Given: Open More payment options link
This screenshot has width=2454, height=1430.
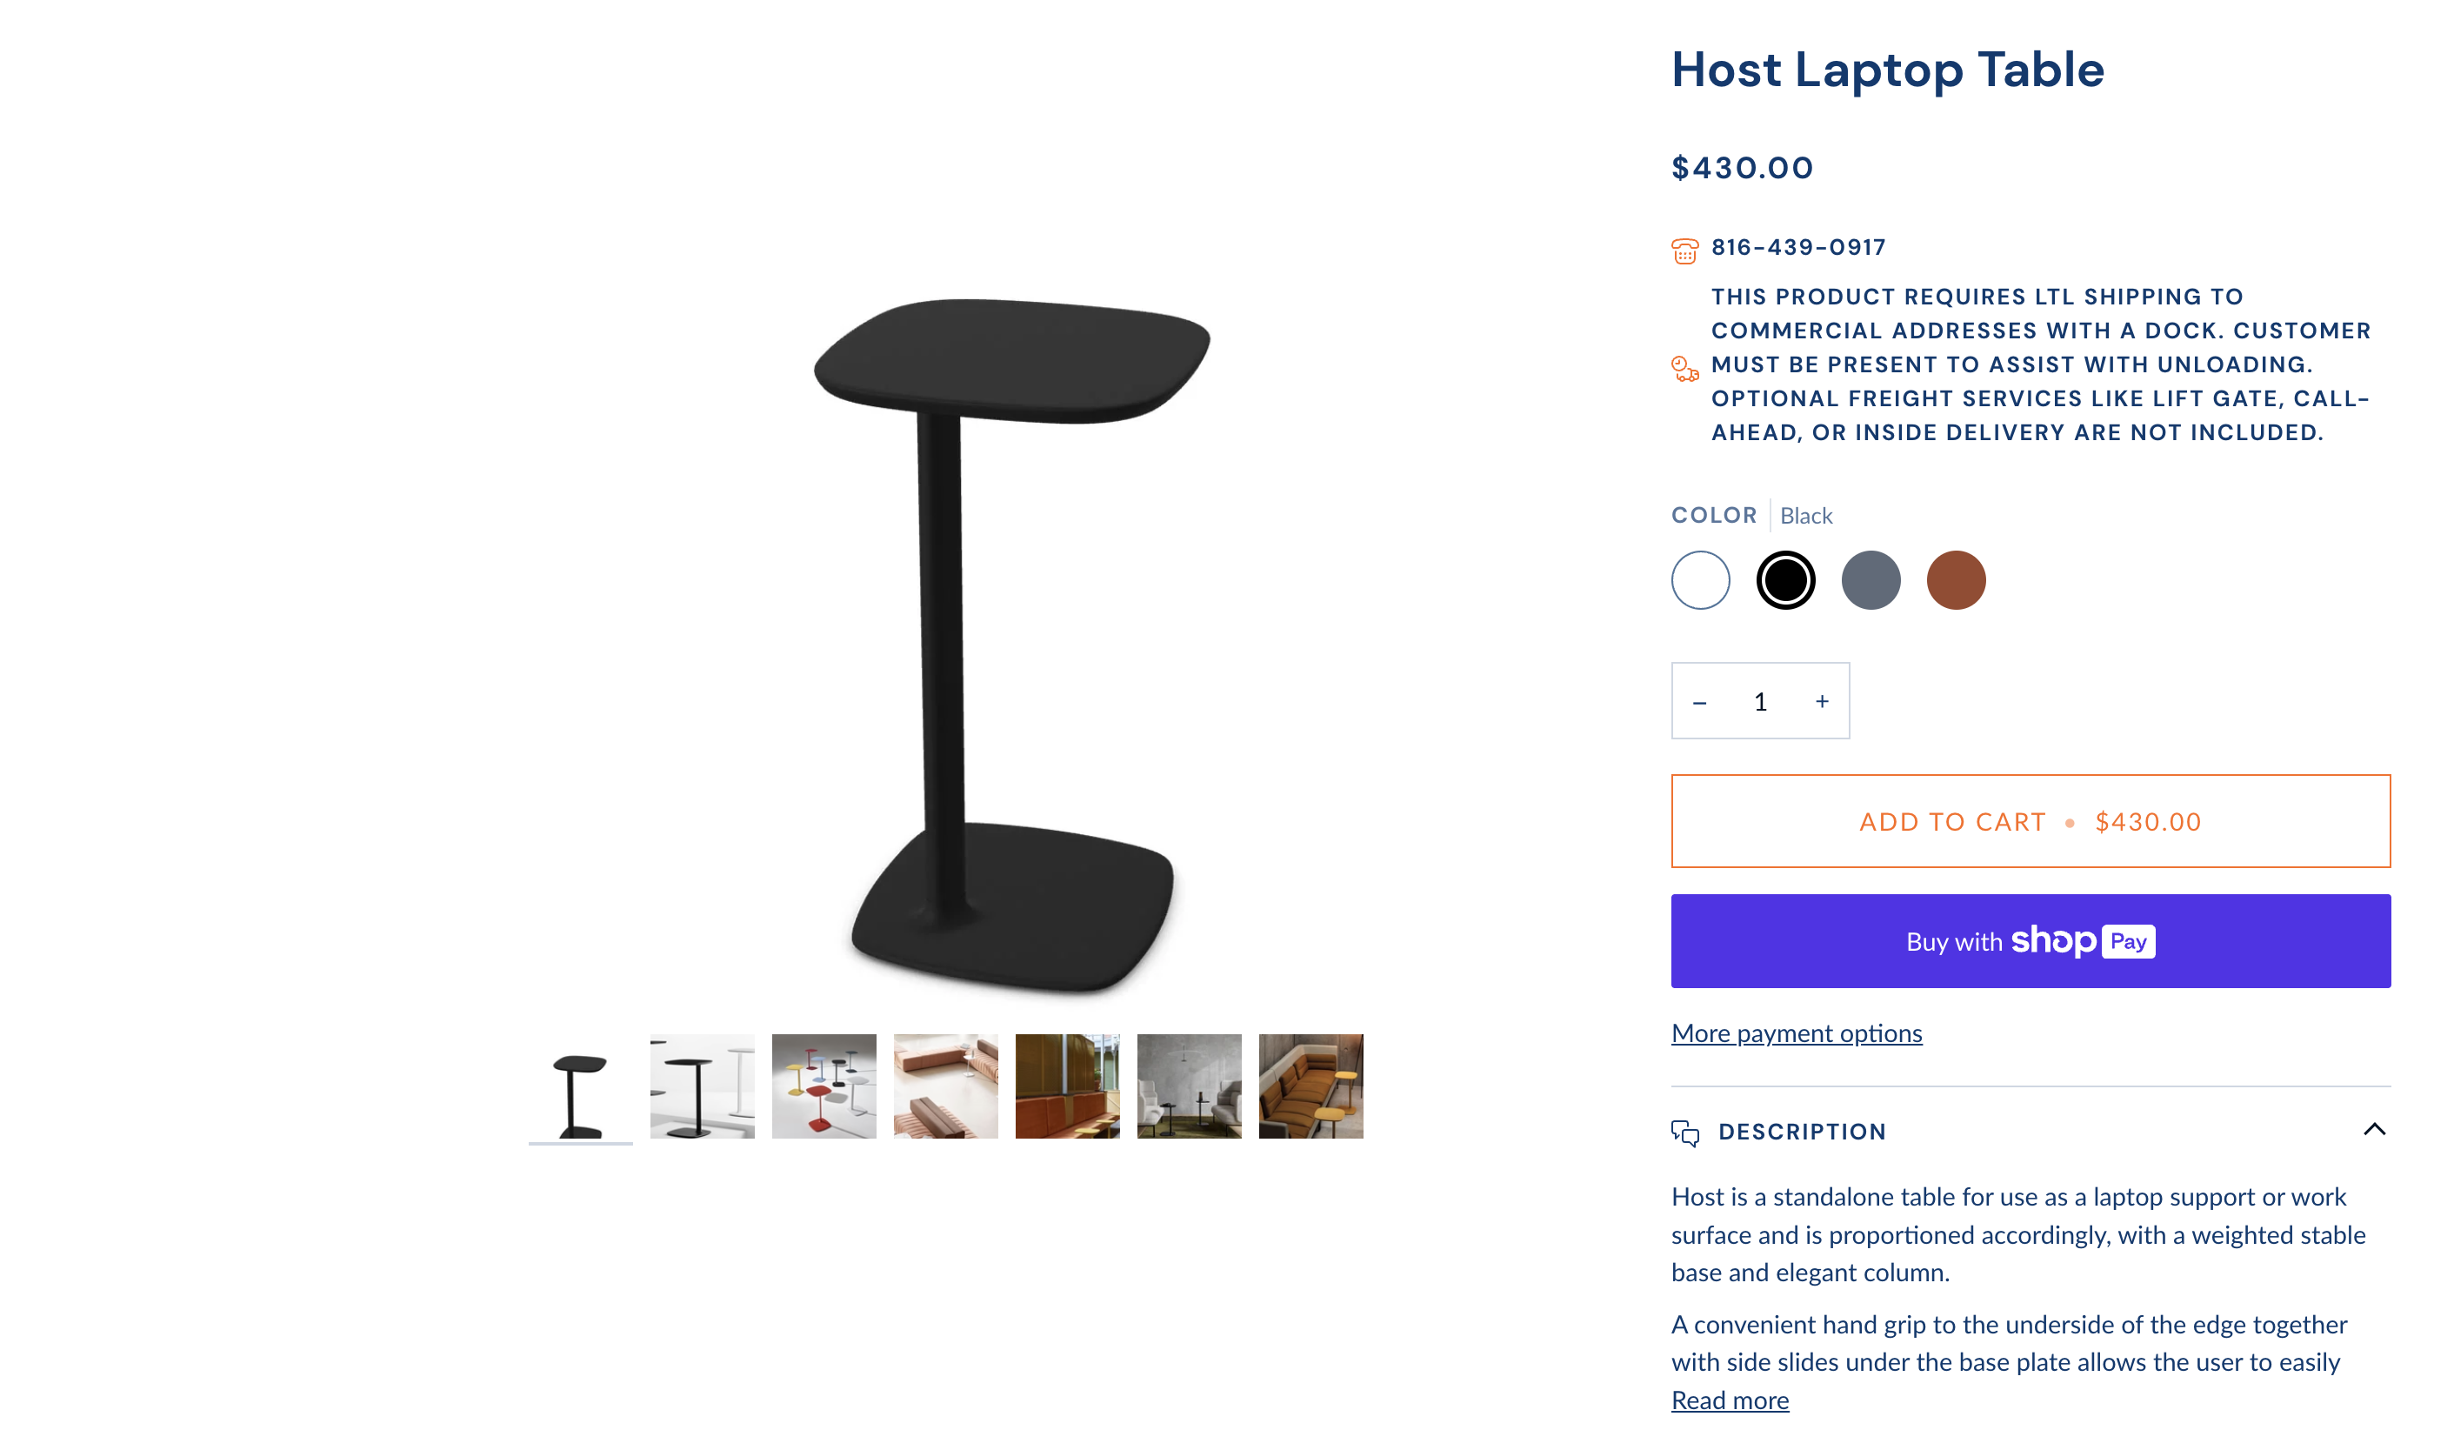Looking at the screenshot, I should [x=1797, y=1032].
